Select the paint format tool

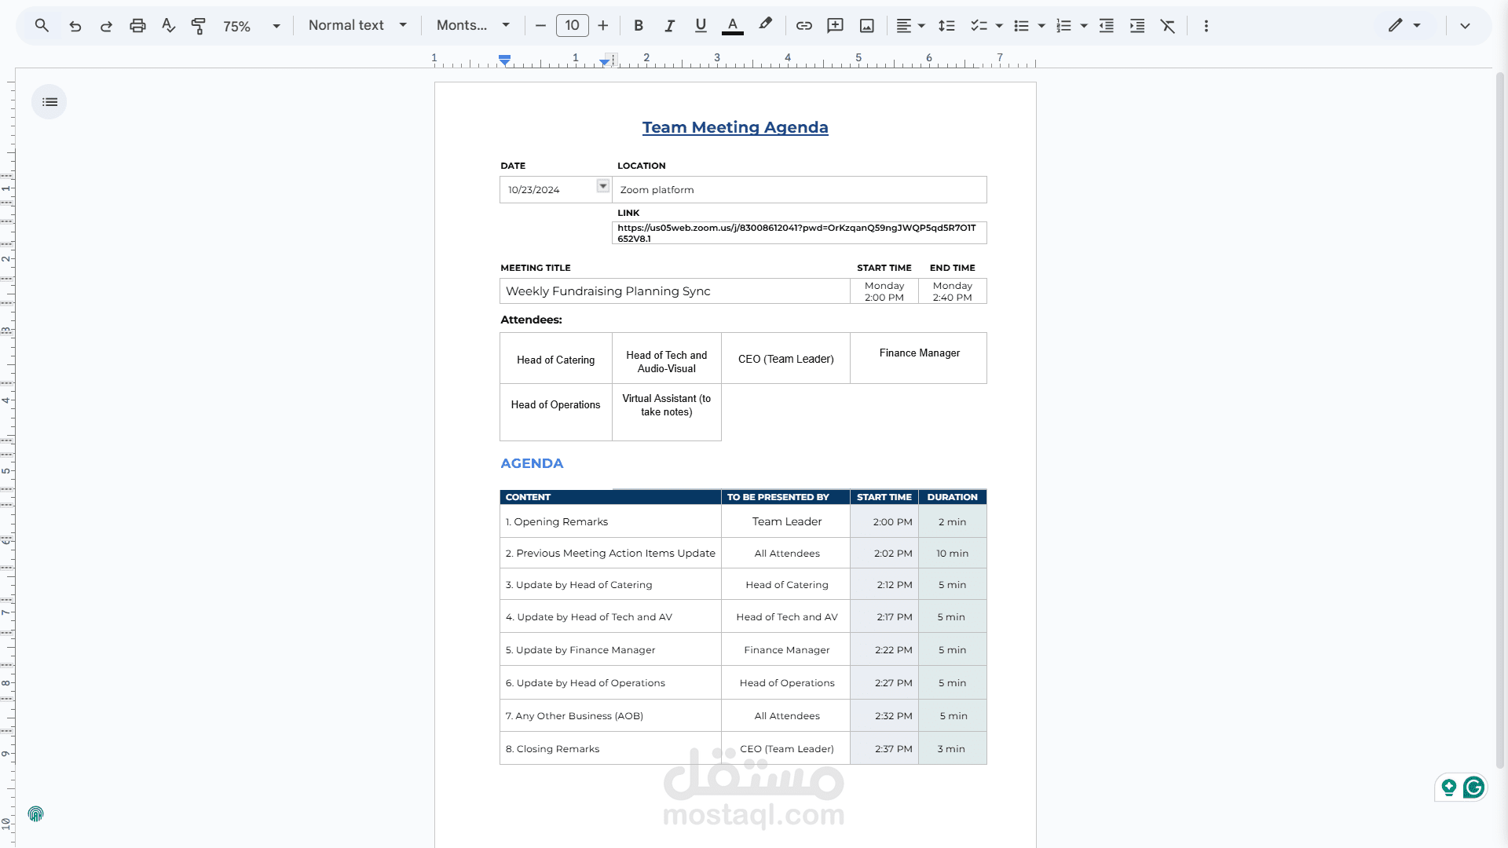pyautogui.click(x=199, y=25)
